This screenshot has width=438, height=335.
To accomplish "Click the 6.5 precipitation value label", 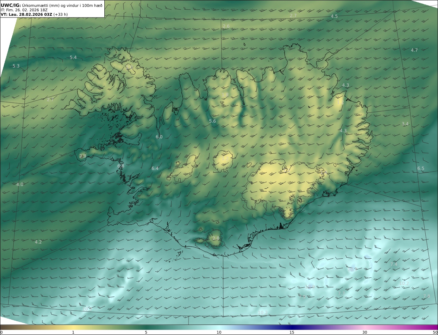I will tap(421, 169).
